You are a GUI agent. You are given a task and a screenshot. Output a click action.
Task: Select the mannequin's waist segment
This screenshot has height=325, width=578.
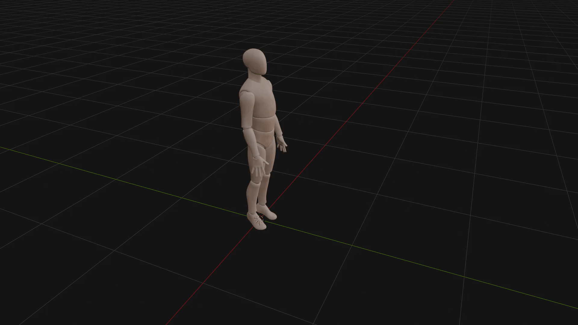tap(264, 124)
